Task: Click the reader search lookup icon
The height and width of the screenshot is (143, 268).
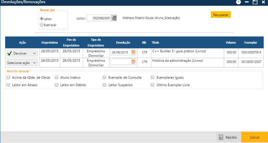Action: click(x=114, y=18)
